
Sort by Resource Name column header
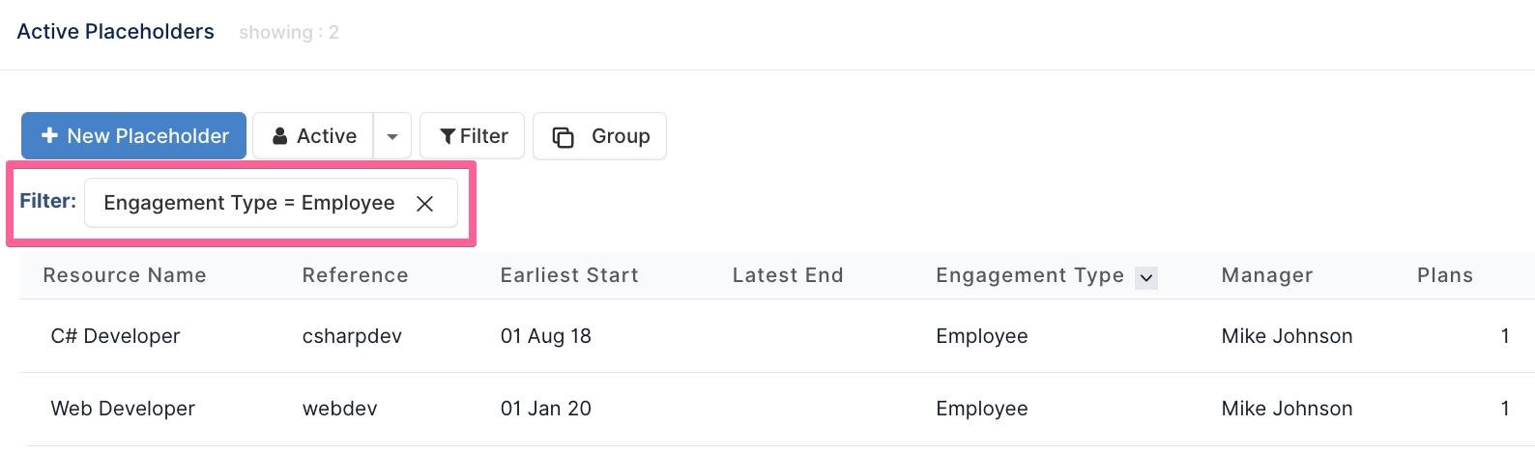(x=125, y=275)
